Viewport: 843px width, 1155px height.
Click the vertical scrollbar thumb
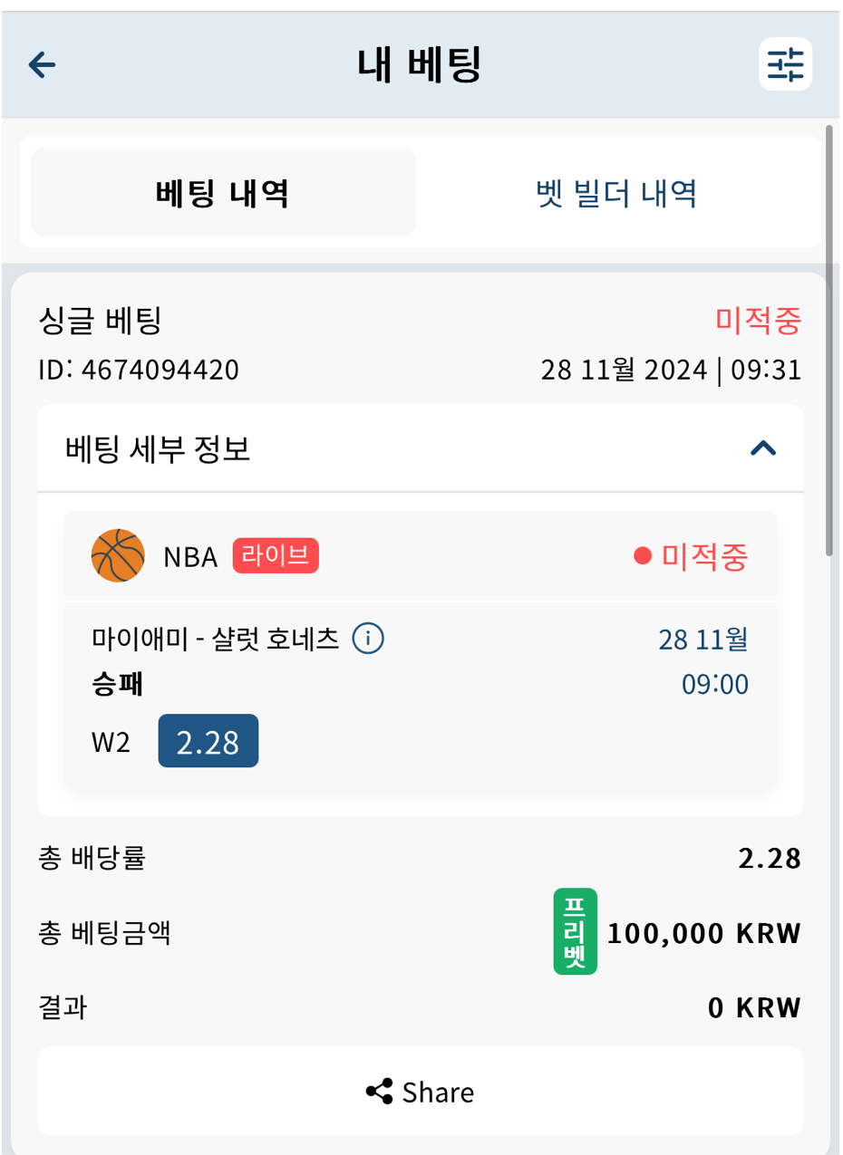[829, 340]
